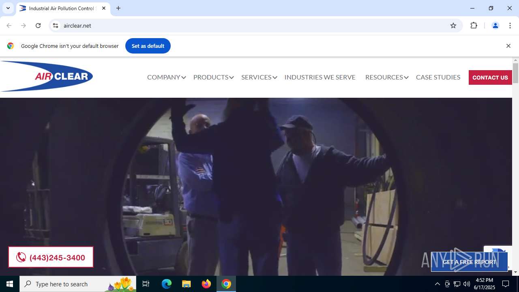This screenshot has height=292, width=519.
Task: Set Chrome as default browser
Action: point(148,46)
